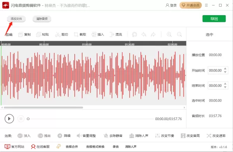Image resolution: width=233 pixels, height=152 pixels.
Task: Select the 插入 insert tool
Action: pos(98,35)
